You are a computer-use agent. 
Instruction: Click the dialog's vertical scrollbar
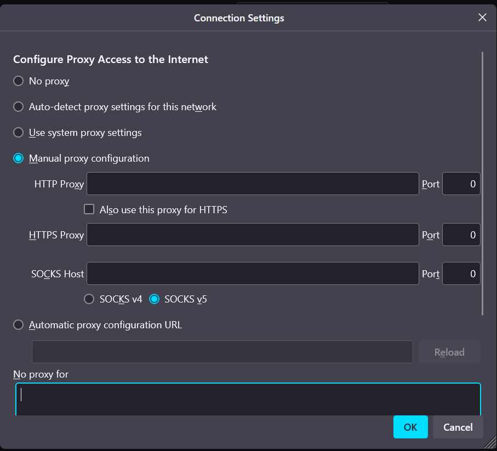coord(482,183)
